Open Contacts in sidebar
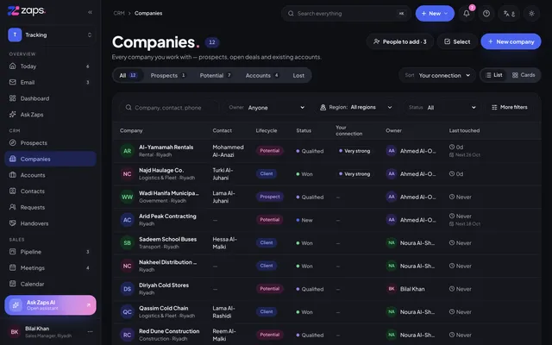Viewport: 552px width, 345px height. [50, 191]
